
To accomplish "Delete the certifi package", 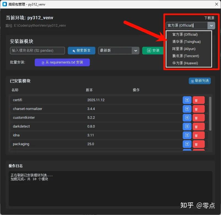I will (x=198, y=100).
